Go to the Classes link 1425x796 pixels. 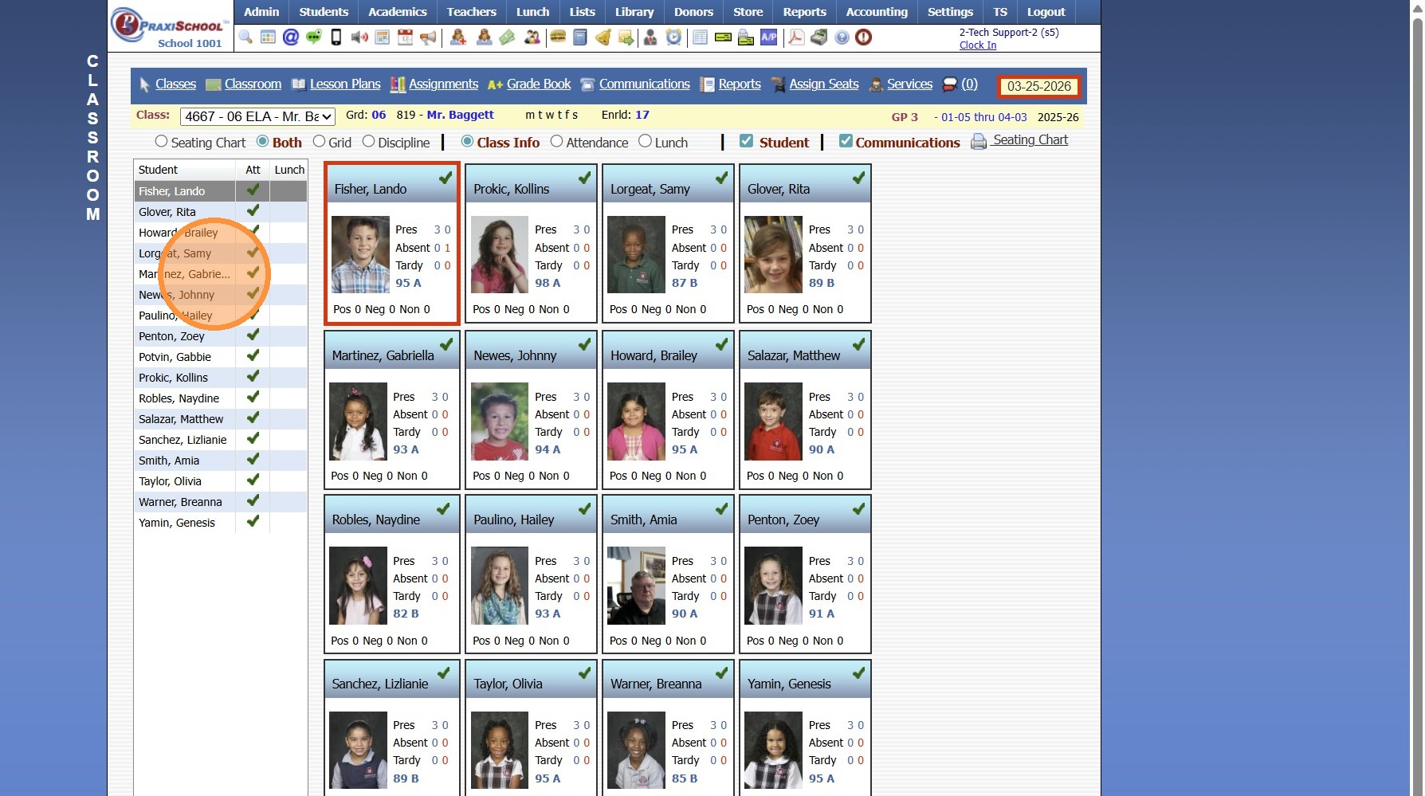click(x=175, y=84)
